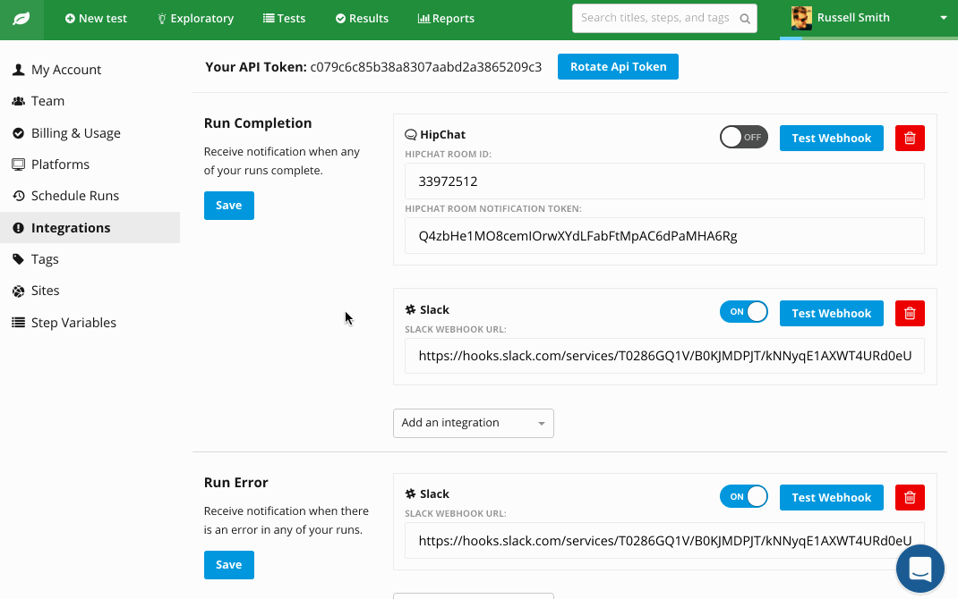The width and height of the screenshot is (958, 599).
Task: Click the Reports bar chart icon
Action: point(423,18)
